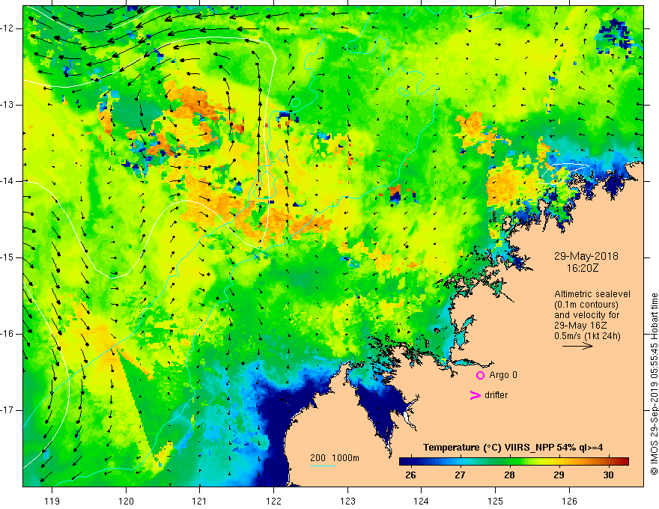Click the latitude axis label '-14'
The image size is (659, 509).
pyautogui.click(x=8, y=181)
